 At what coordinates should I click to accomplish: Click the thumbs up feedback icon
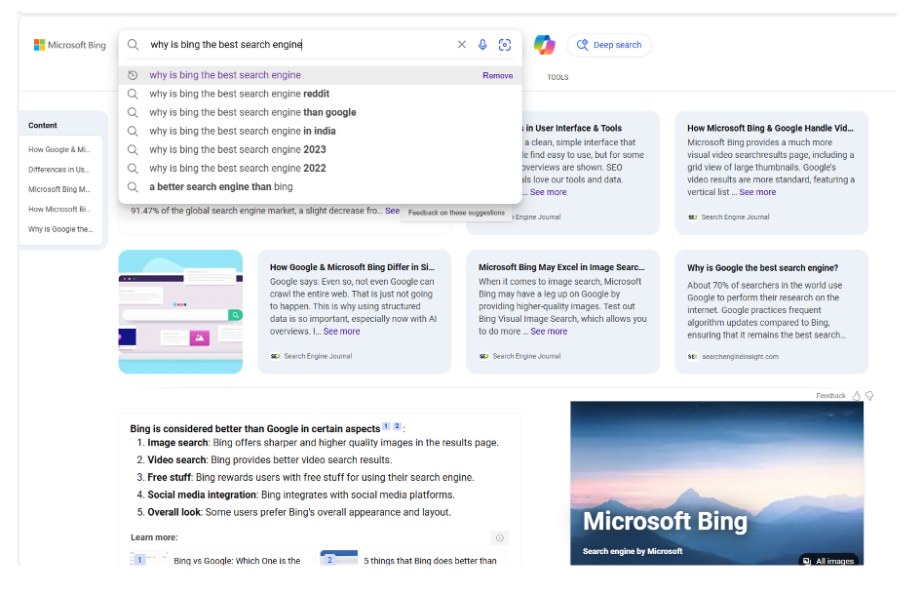(857, 396)
